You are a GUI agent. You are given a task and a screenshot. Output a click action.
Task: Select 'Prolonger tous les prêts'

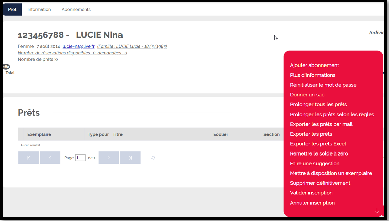coord(318,104)
